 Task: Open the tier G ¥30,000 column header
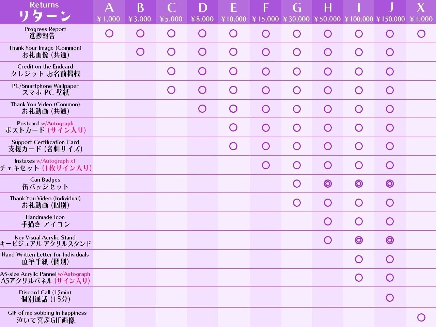click(x=297, y=12)
